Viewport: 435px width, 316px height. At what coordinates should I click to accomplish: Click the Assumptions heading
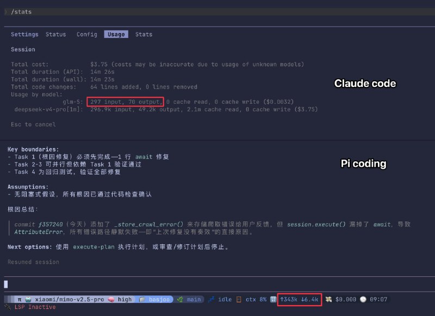coord(28,187)
